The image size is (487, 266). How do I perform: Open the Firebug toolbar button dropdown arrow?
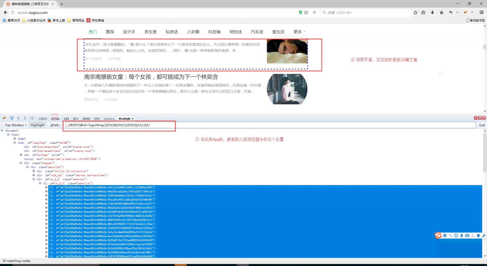coord(472,12)
